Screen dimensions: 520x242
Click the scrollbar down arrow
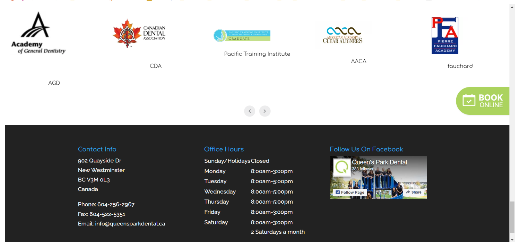[512, 239]
